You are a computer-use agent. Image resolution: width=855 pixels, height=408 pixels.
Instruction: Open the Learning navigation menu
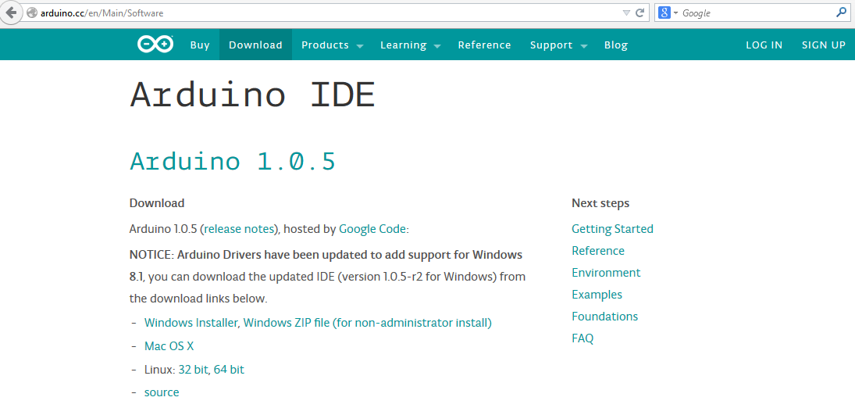(404, 45)
